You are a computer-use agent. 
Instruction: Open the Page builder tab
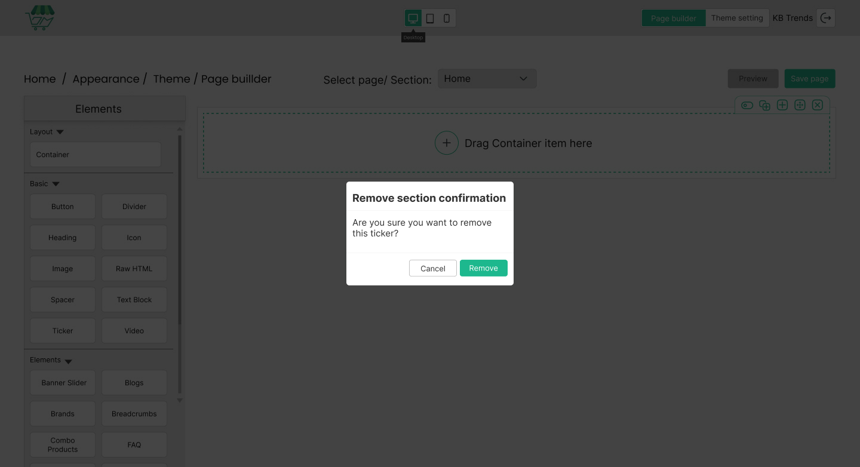click(674, 18)
